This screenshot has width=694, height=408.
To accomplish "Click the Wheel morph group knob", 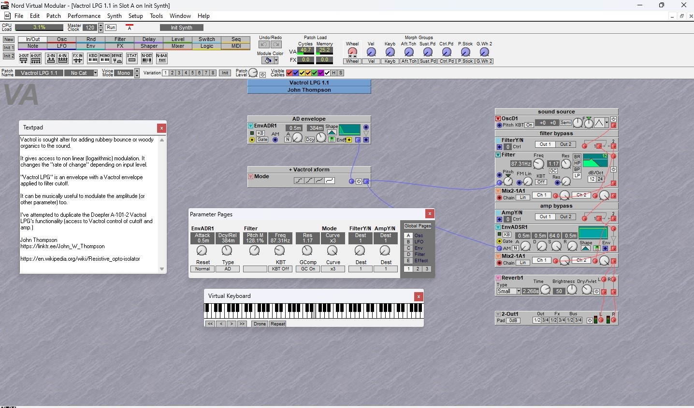I will 352,52.
